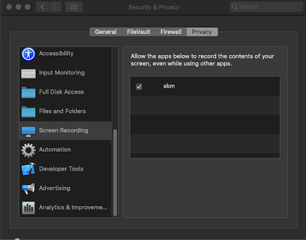Select Files and Folders text label
The width and height of the screenshot is (306, 240).
[62, 111]
